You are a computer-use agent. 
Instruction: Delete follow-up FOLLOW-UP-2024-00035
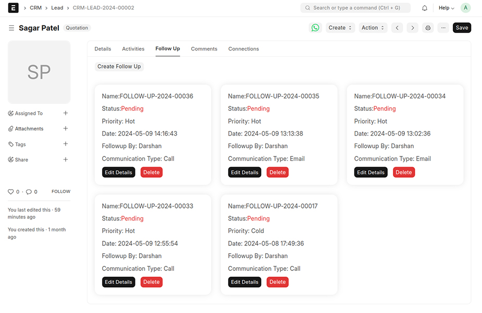point(277,172)
